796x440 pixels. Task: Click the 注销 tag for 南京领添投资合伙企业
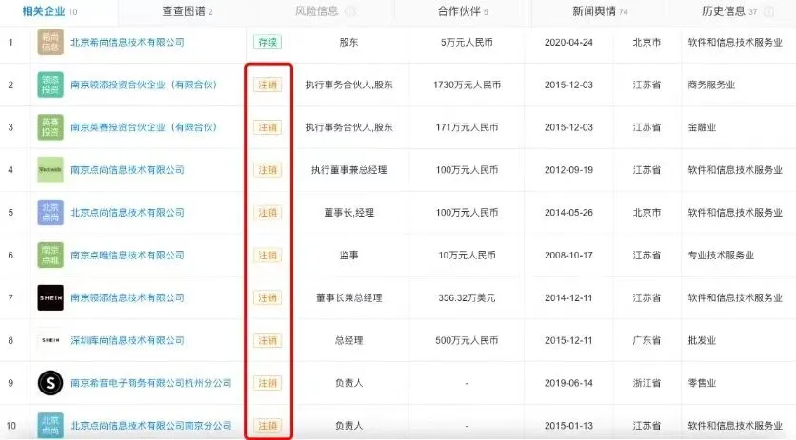click(x=268, y=85)
